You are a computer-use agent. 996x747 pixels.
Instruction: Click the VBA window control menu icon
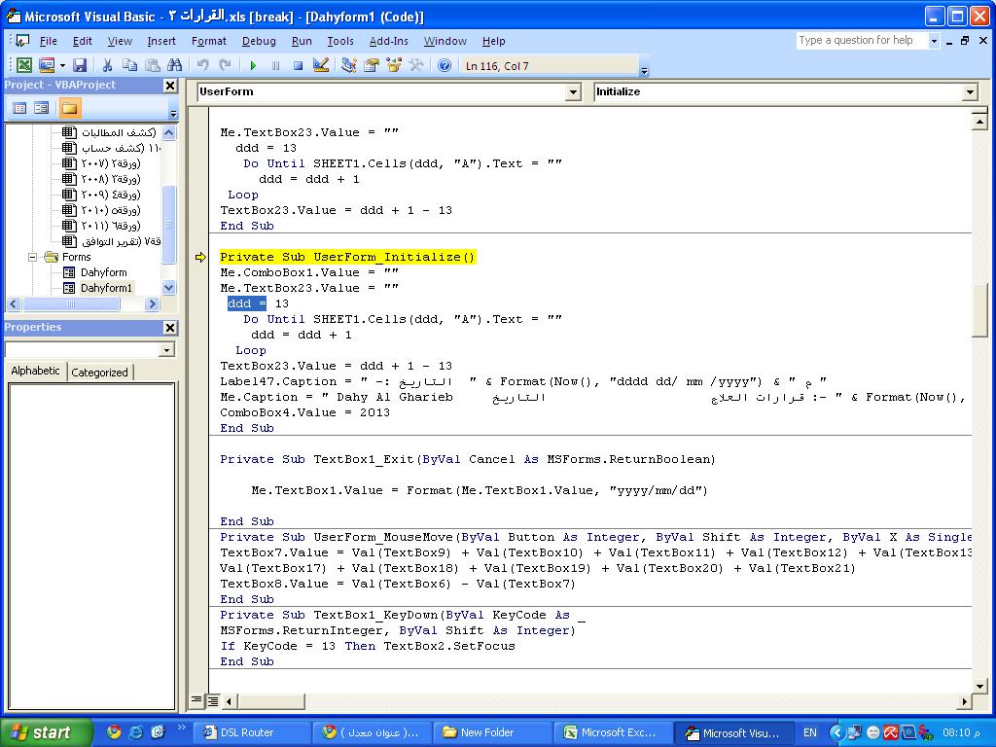click(x=22, y=41)
